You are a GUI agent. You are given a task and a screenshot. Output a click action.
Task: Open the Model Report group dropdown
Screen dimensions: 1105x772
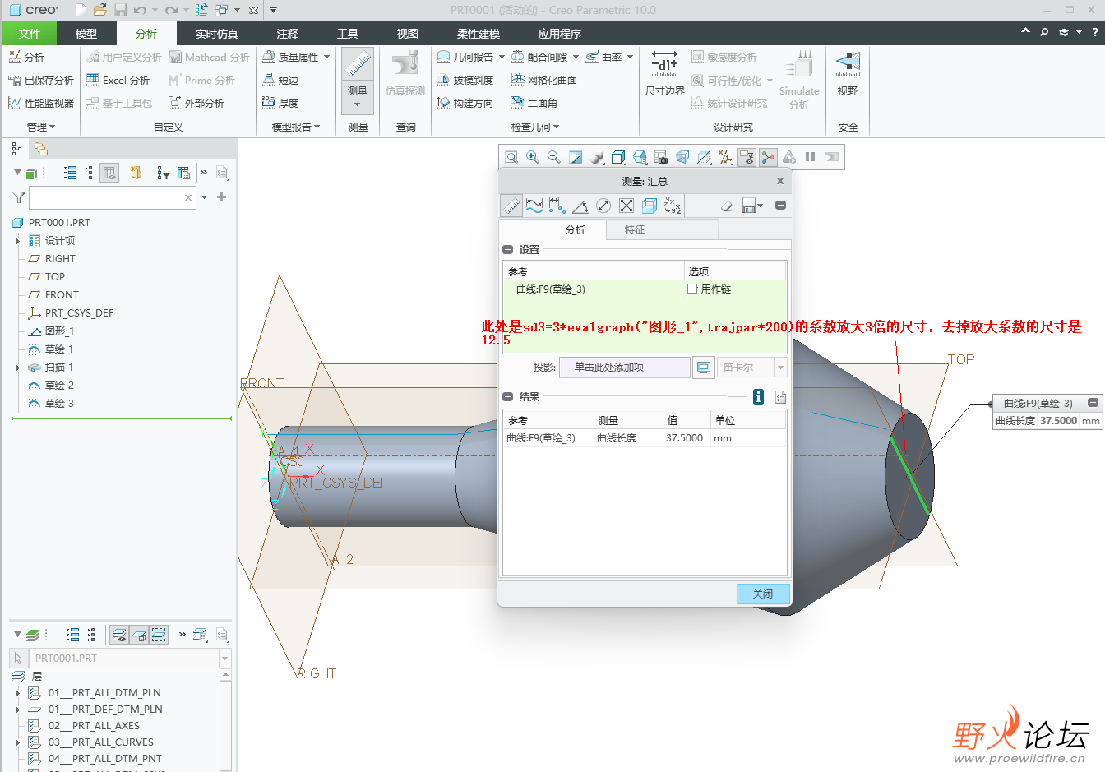click(296, 127)
